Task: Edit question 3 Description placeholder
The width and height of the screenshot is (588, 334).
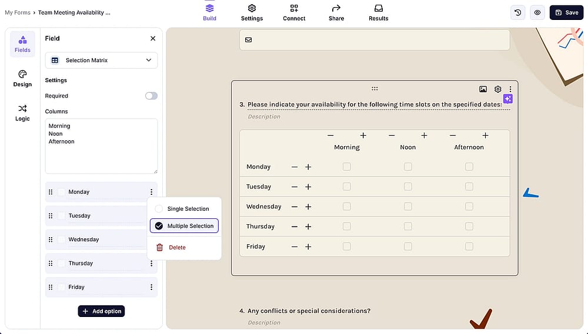Action: (264, 116)
